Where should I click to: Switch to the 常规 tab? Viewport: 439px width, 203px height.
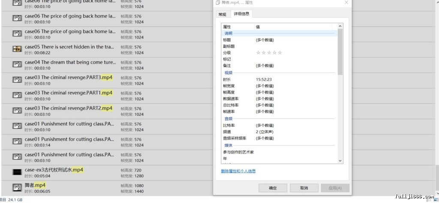pyautogui.click(x=223, y=14)
